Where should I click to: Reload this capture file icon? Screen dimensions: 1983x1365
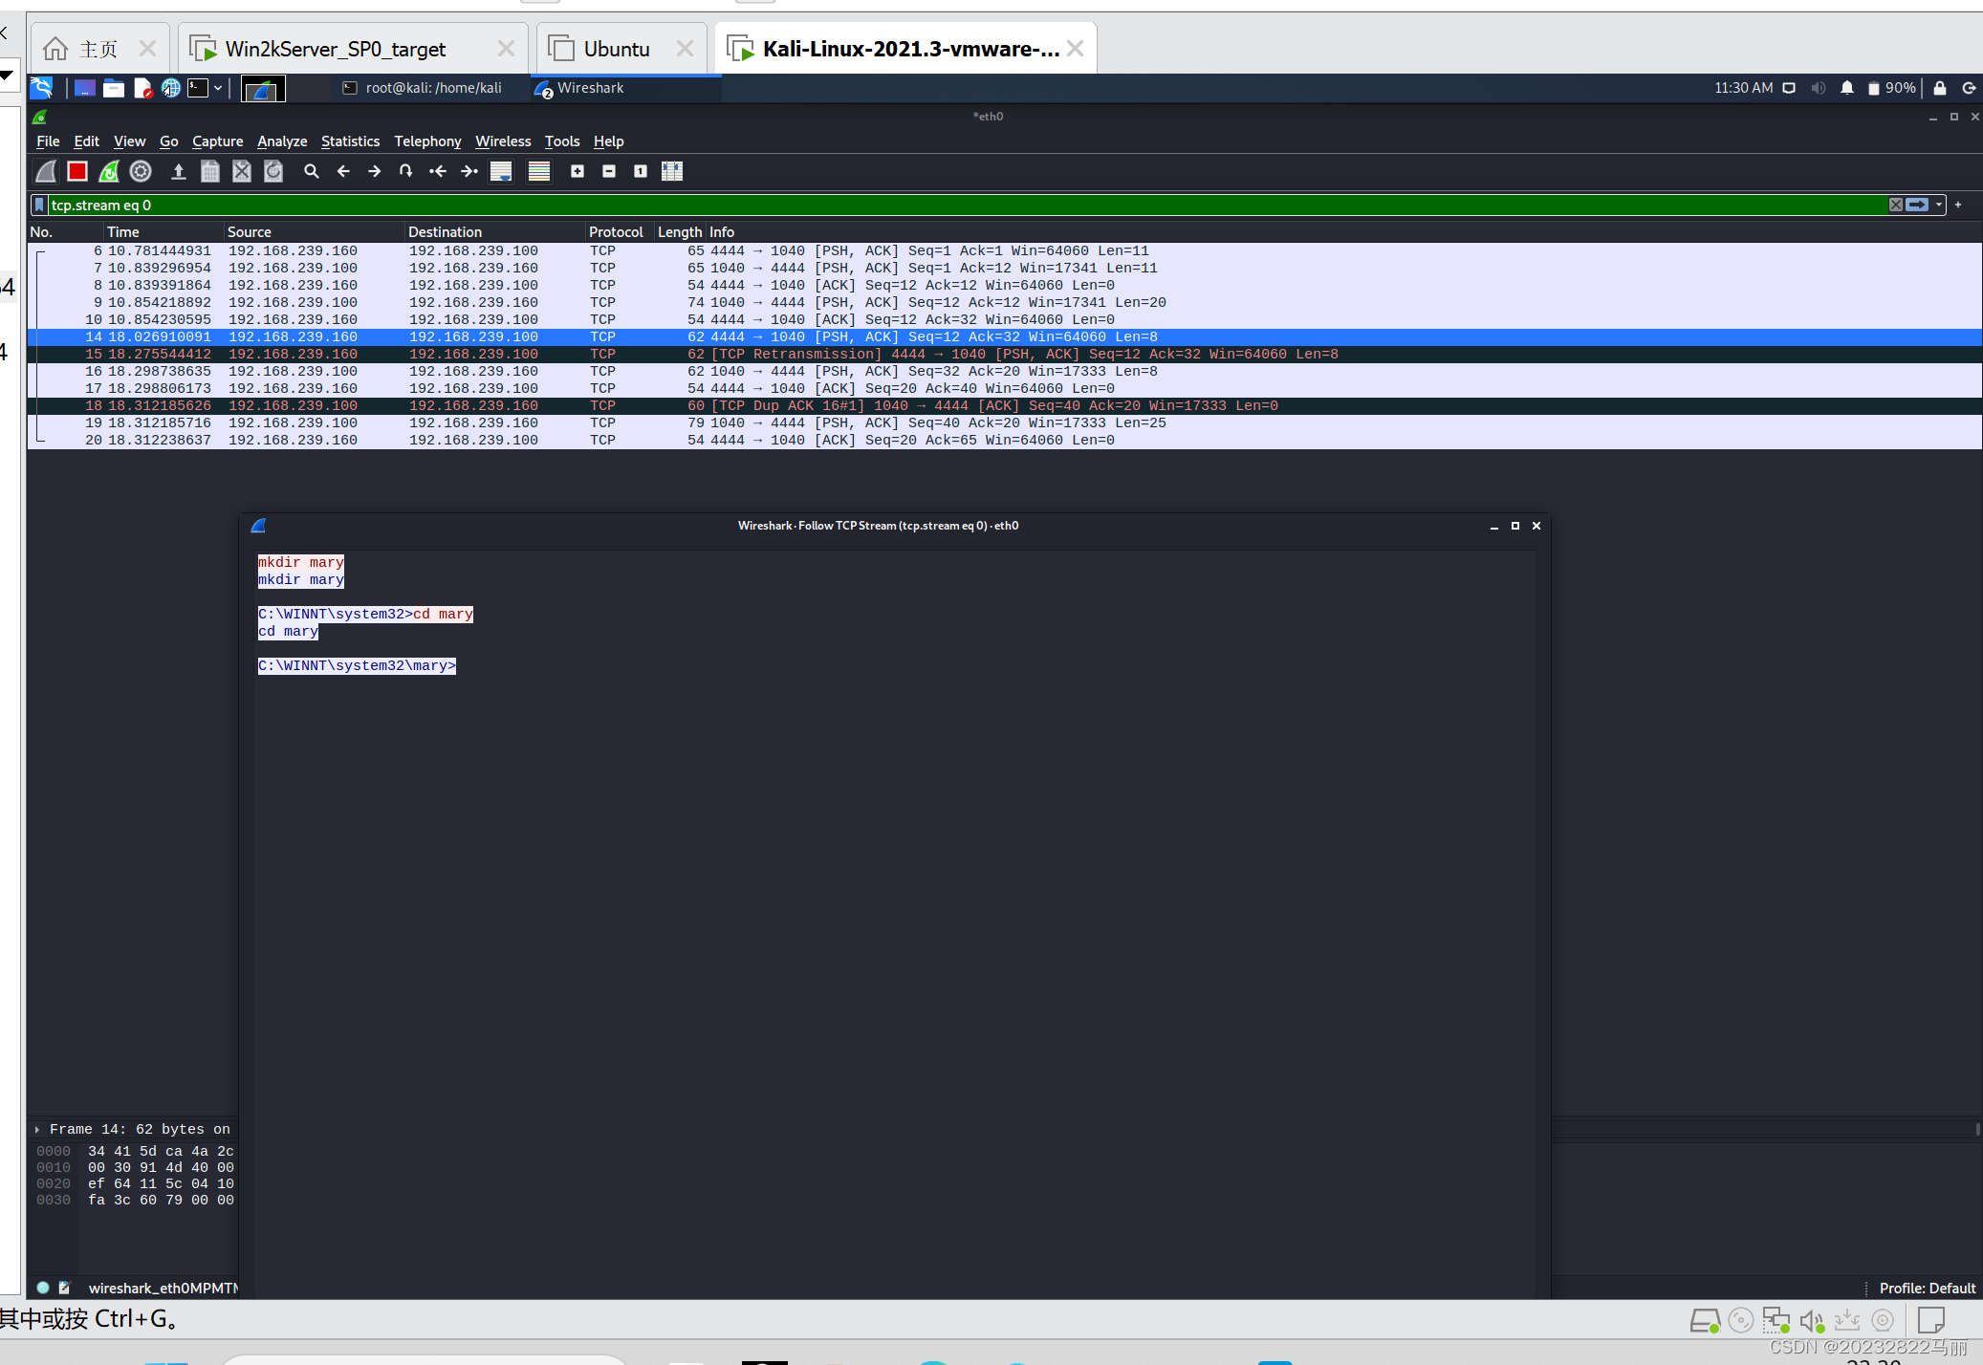click(273, 171)
